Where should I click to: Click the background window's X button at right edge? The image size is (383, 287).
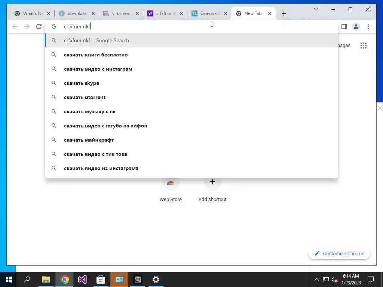pos(380,108)
